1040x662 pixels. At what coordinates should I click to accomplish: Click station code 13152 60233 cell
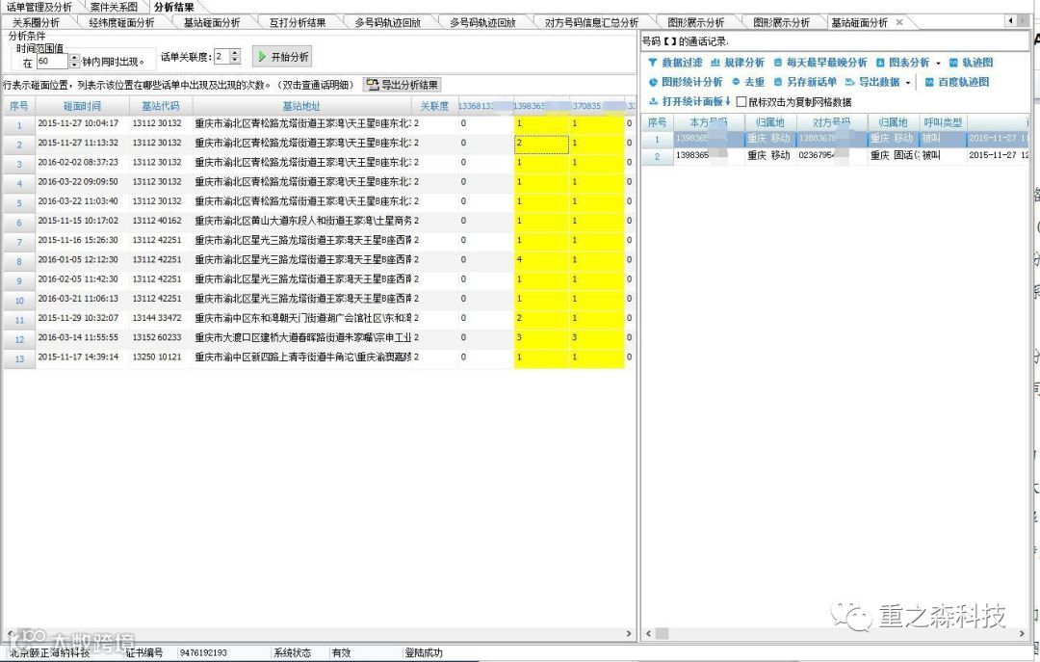[161, 337]
